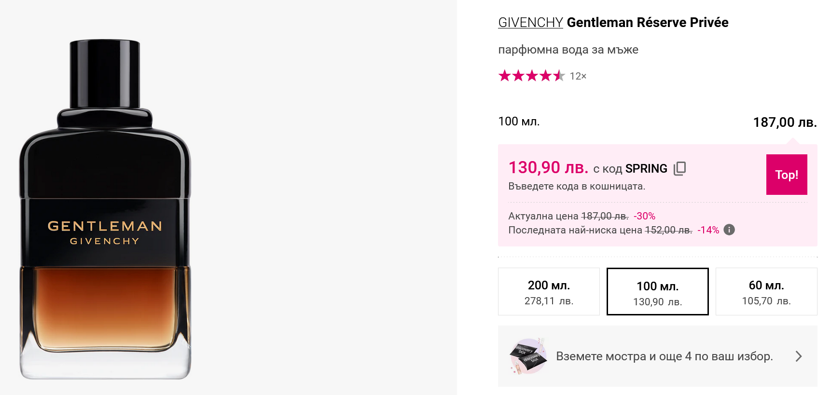
Task: Click the pink 130,90 лв. promo price
Action: [548, 168]
